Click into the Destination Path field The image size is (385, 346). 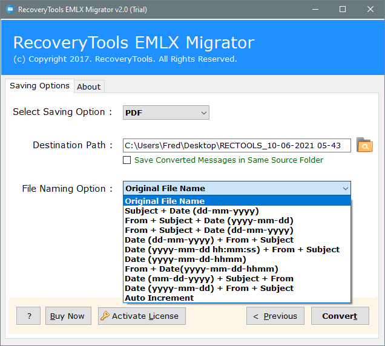pos(237,146)
